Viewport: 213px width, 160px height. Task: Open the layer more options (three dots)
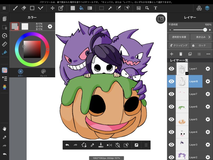(x=208, y=54)
